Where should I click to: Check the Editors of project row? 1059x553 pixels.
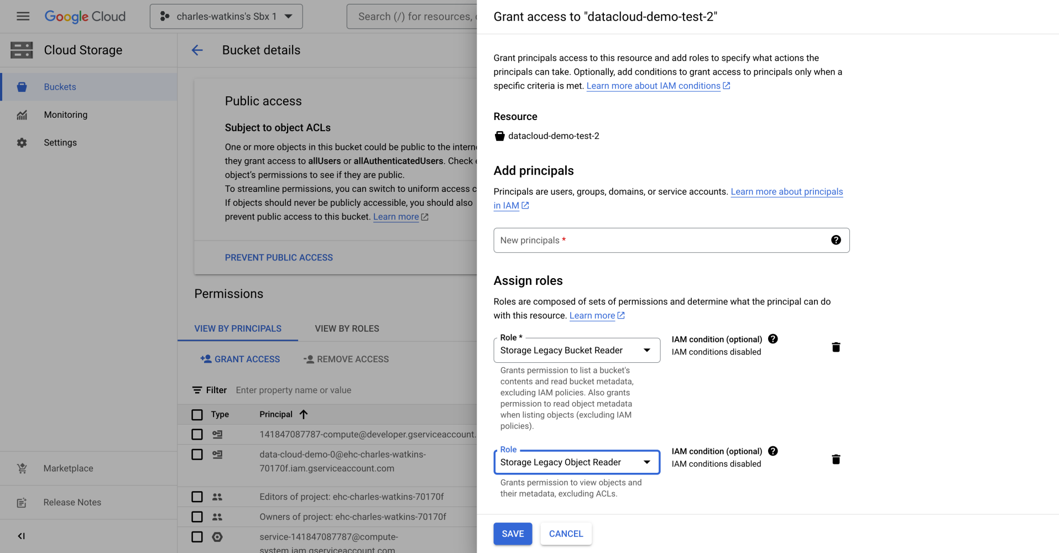click(196, 497)
